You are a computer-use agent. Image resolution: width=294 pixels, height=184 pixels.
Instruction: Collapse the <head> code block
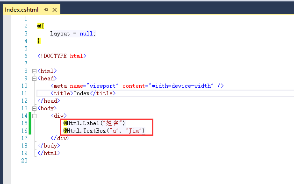coord(34,78)
